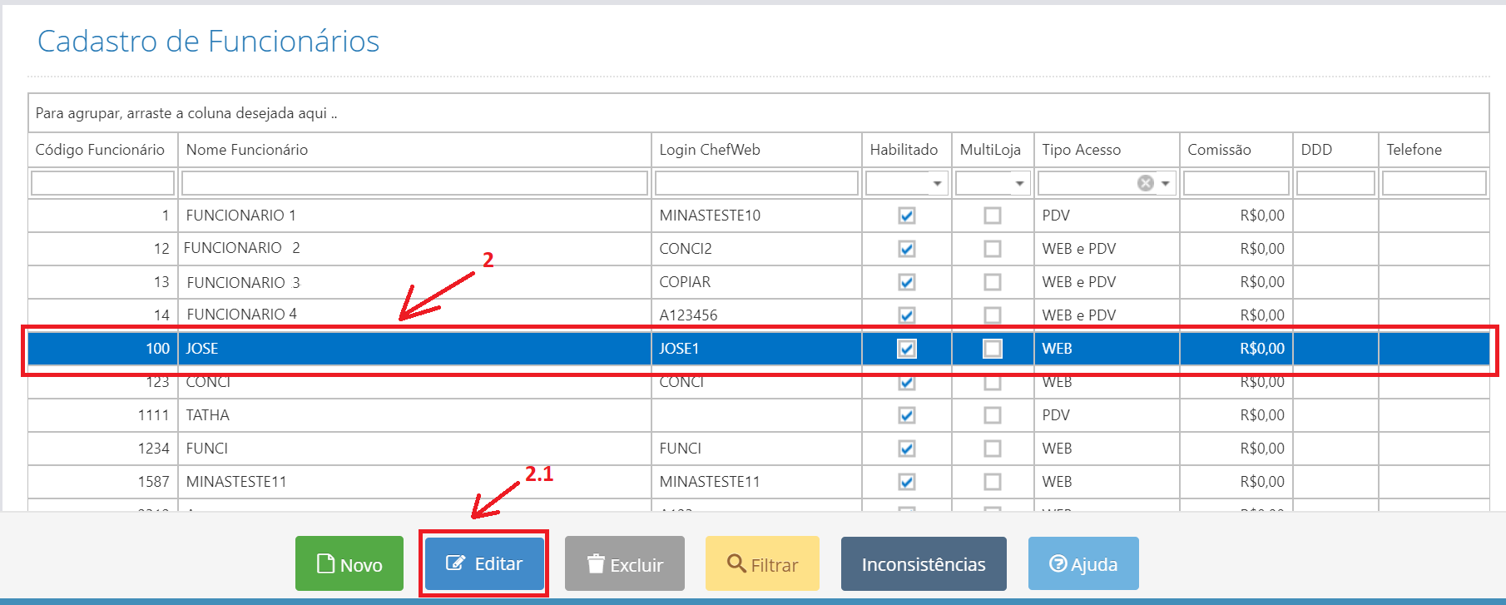Toggle Habilitado checkbox for FUNCIONARIO 1
This screenshot has height=605, width=1506.
907,216
